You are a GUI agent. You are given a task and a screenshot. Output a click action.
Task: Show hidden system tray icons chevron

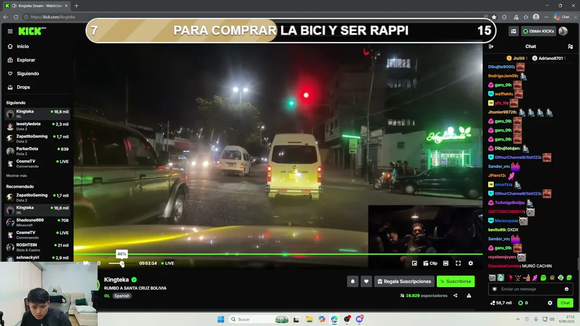[x=518, y=319]
